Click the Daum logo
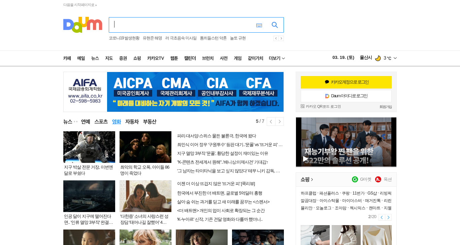460x245 pixels. tap(83, 25)
